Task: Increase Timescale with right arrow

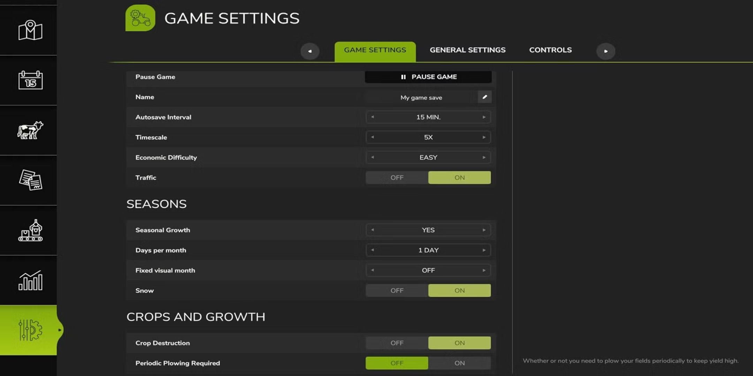Action: click(x=484, y=137)
